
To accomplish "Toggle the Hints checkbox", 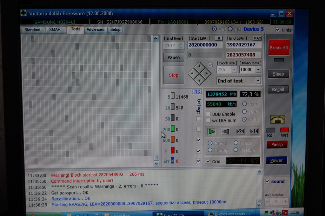I will 278,30.
